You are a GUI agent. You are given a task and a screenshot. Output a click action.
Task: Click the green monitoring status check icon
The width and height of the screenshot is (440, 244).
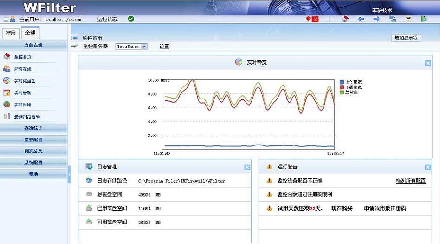pyautogui.click(x=131, y=19)
